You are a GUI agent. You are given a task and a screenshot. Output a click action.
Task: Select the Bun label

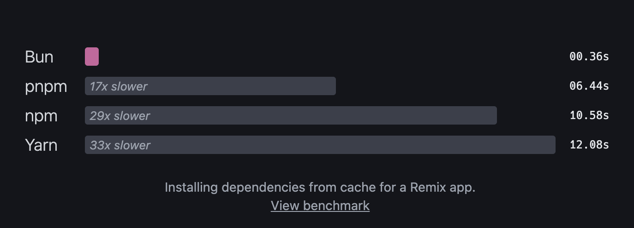(x=39, y=57)
